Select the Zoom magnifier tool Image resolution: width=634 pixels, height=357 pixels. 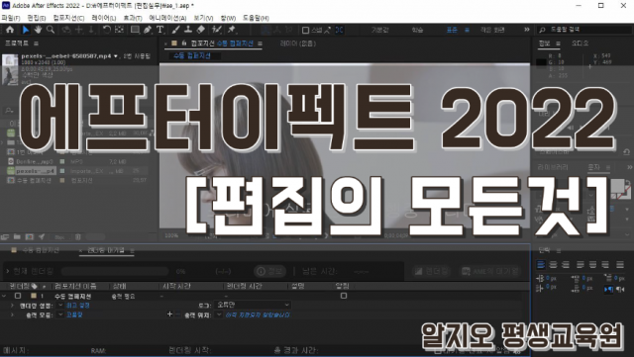click(51, 30)
